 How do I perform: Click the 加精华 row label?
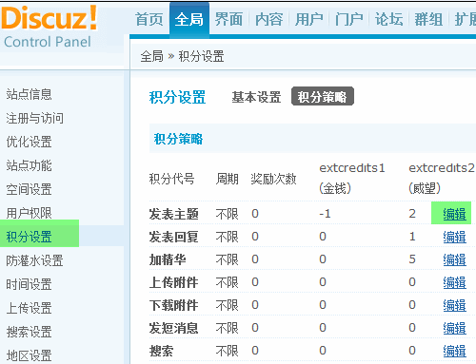coord(168,259)
